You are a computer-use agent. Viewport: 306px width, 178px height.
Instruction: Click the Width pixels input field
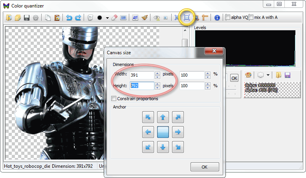click(x=142, y=75)
